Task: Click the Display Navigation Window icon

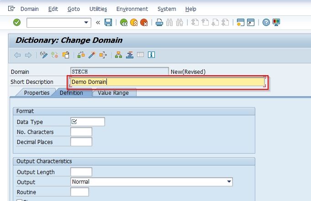Action: pyautogui.click(x=130, y=55)
